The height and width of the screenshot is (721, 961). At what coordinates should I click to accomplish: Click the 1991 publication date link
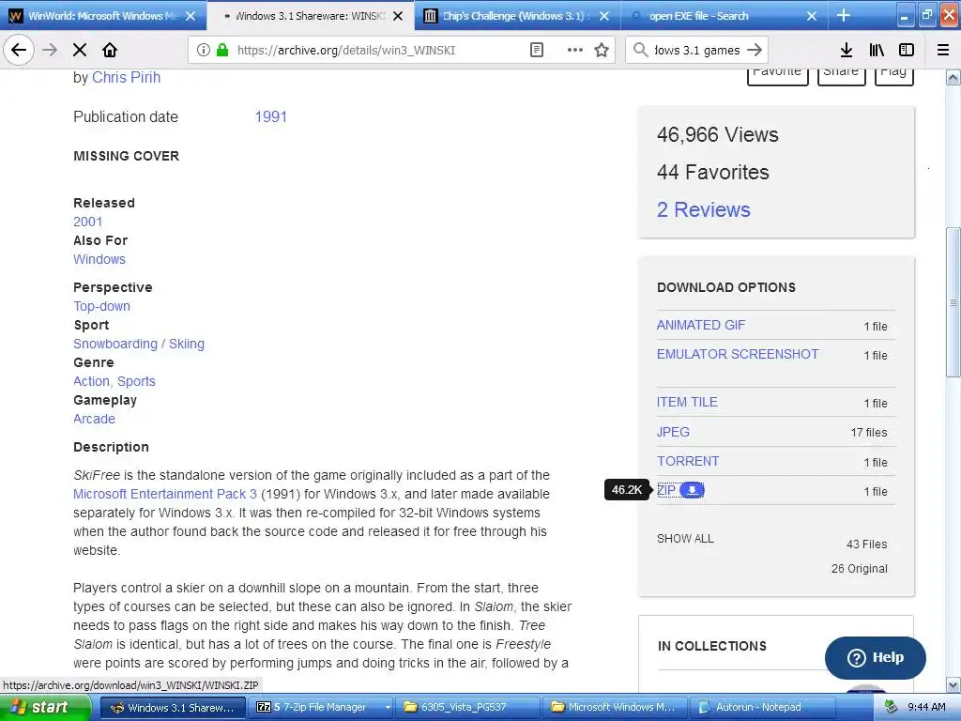[x=271, y=116]
